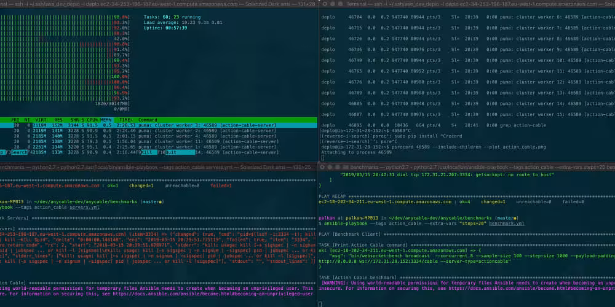The height and width of the screenshot is (307, 615).
Task: Click F3 Search in htop function bar
Action: 16,152
